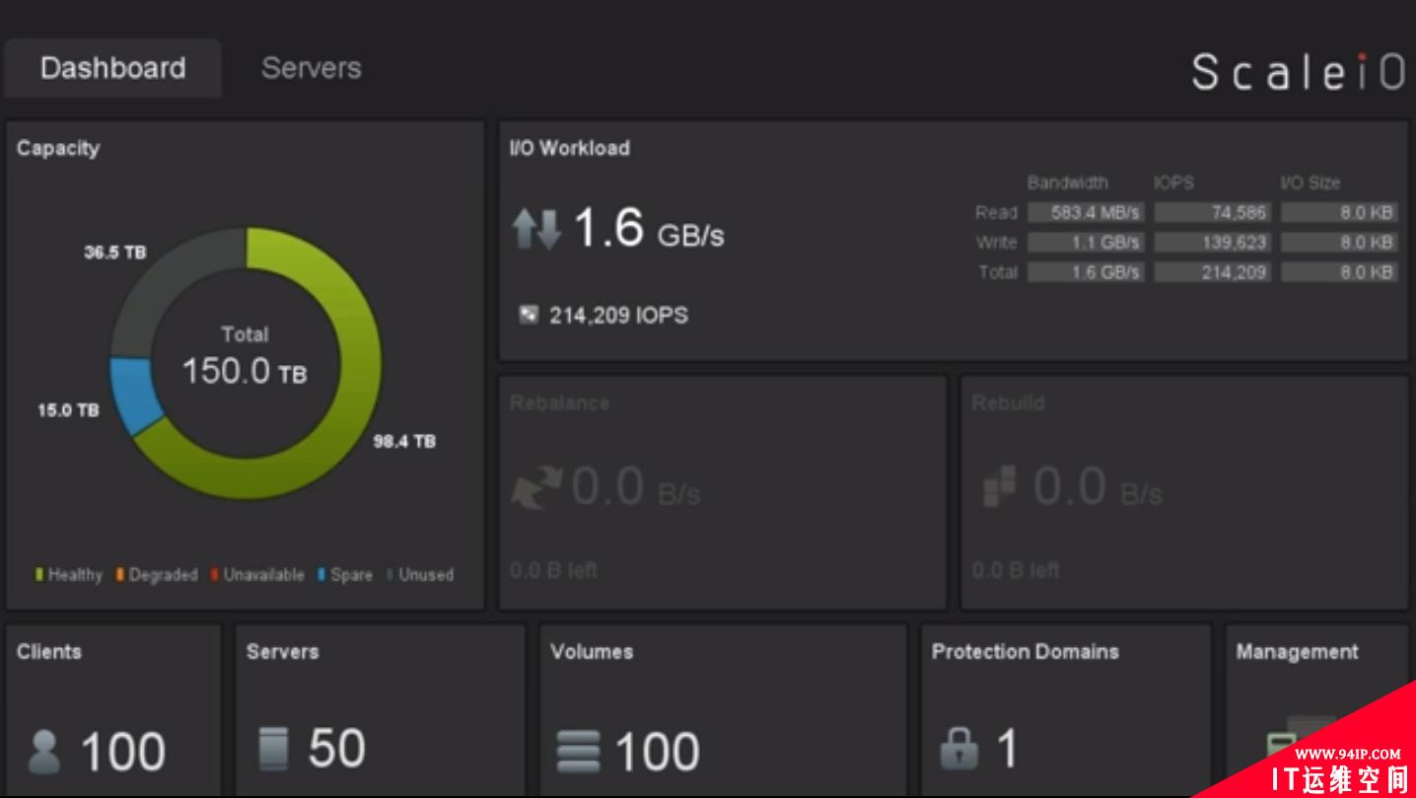1416x798 pixels.
Task: Click the Protection Domains lock icon
Action: tap(958, 749)
